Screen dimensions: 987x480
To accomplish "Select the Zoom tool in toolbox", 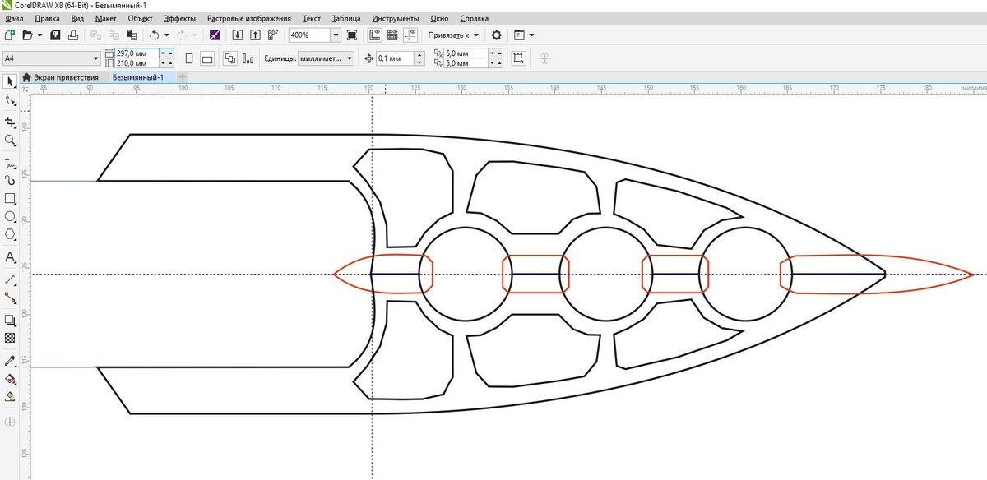I will tap(10, 140).
